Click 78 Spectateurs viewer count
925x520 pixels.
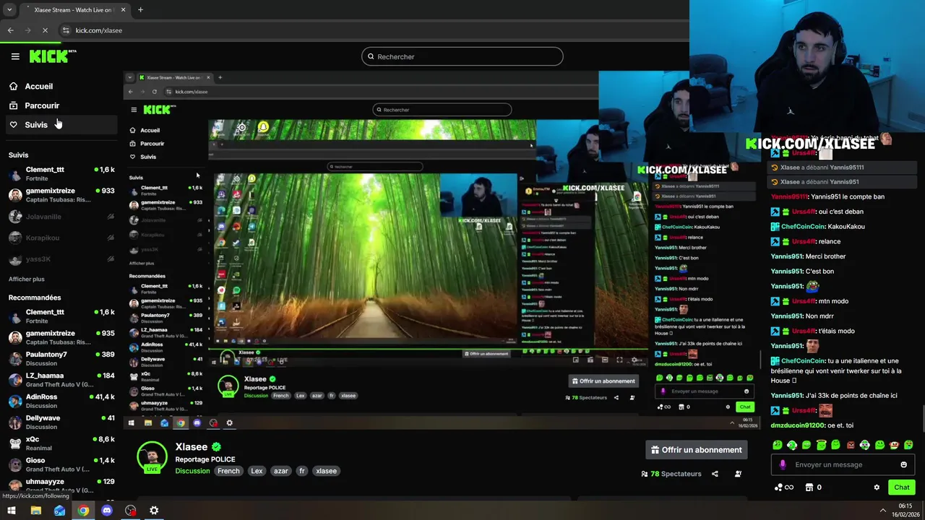671,474
